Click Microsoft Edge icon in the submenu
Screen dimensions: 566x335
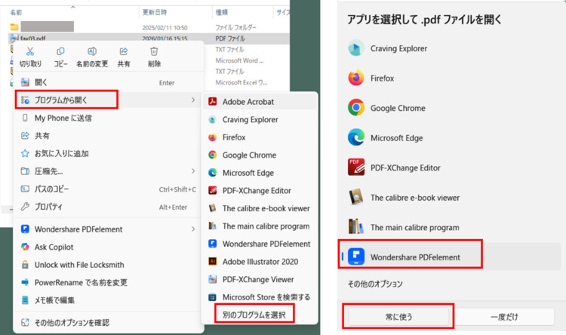pyautogui.click(x=213, y=173)
